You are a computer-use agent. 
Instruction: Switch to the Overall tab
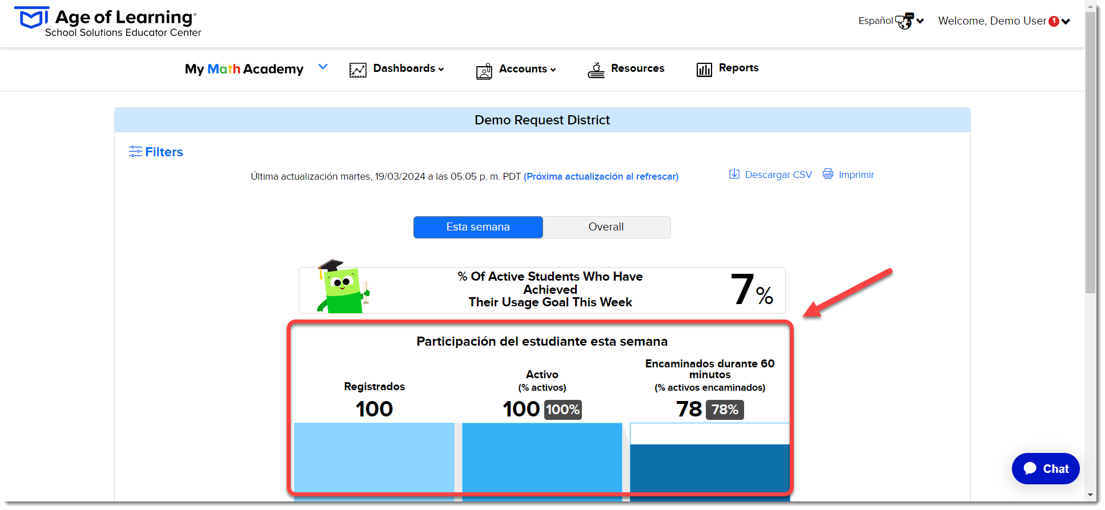(x=606, y=227)
